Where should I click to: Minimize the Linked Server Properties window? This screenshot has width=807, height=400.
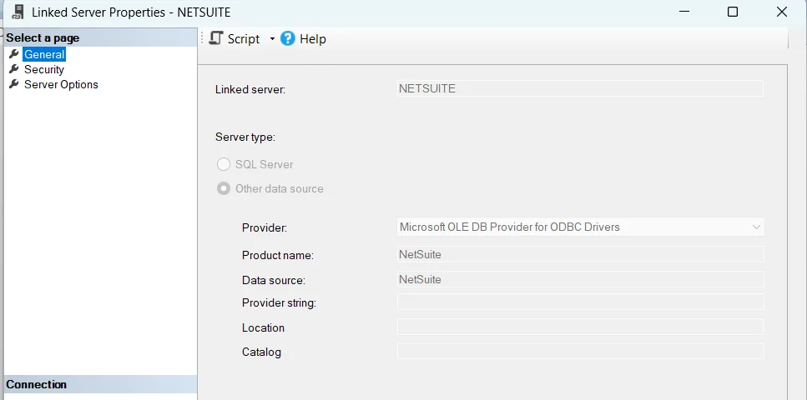pos(684,12)
